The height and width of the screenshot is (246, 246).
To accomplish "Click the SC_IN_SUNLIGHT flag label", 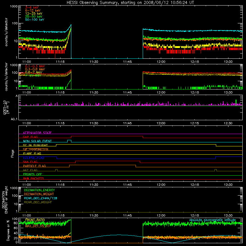I will [x=35, y=145].
